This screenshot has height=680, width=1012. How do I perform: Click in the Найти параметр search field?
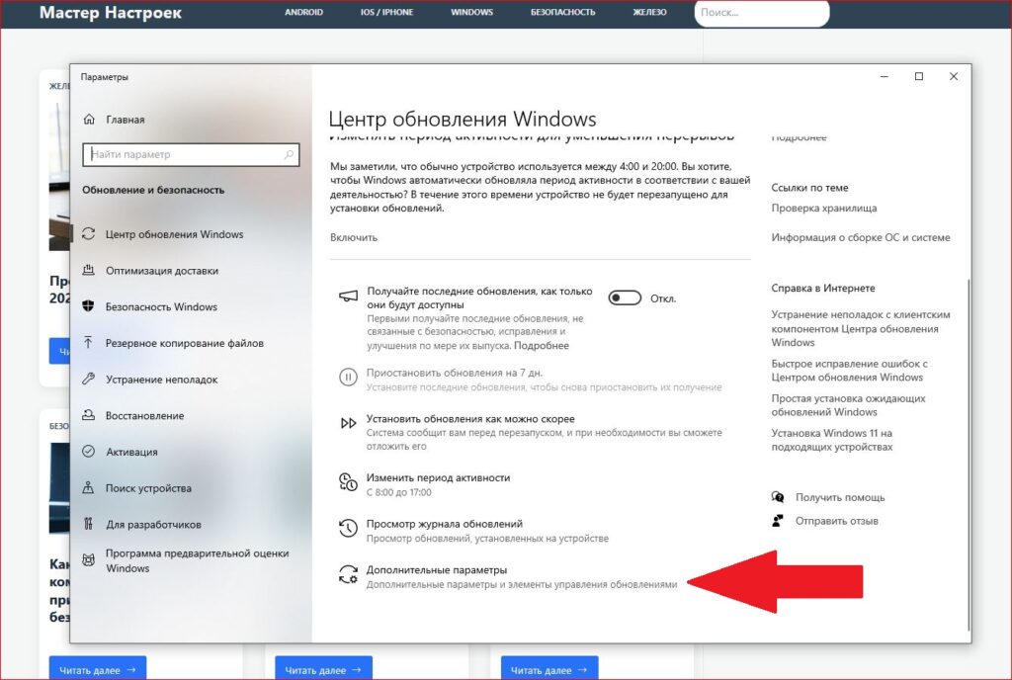[191, 154]
